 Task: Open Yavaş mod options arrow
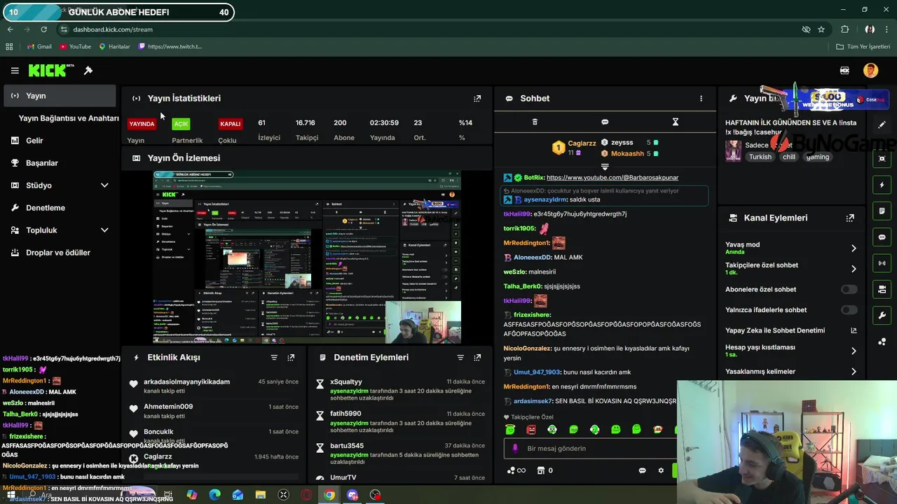tap(854, 248)
